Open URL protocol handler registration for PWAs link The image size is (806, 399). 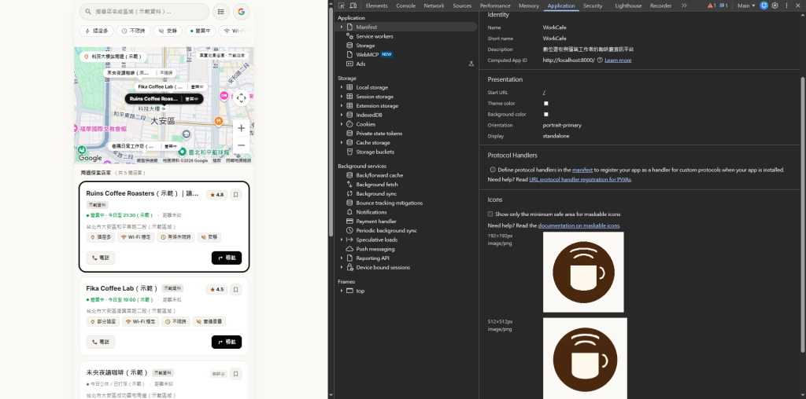[580, 180]
